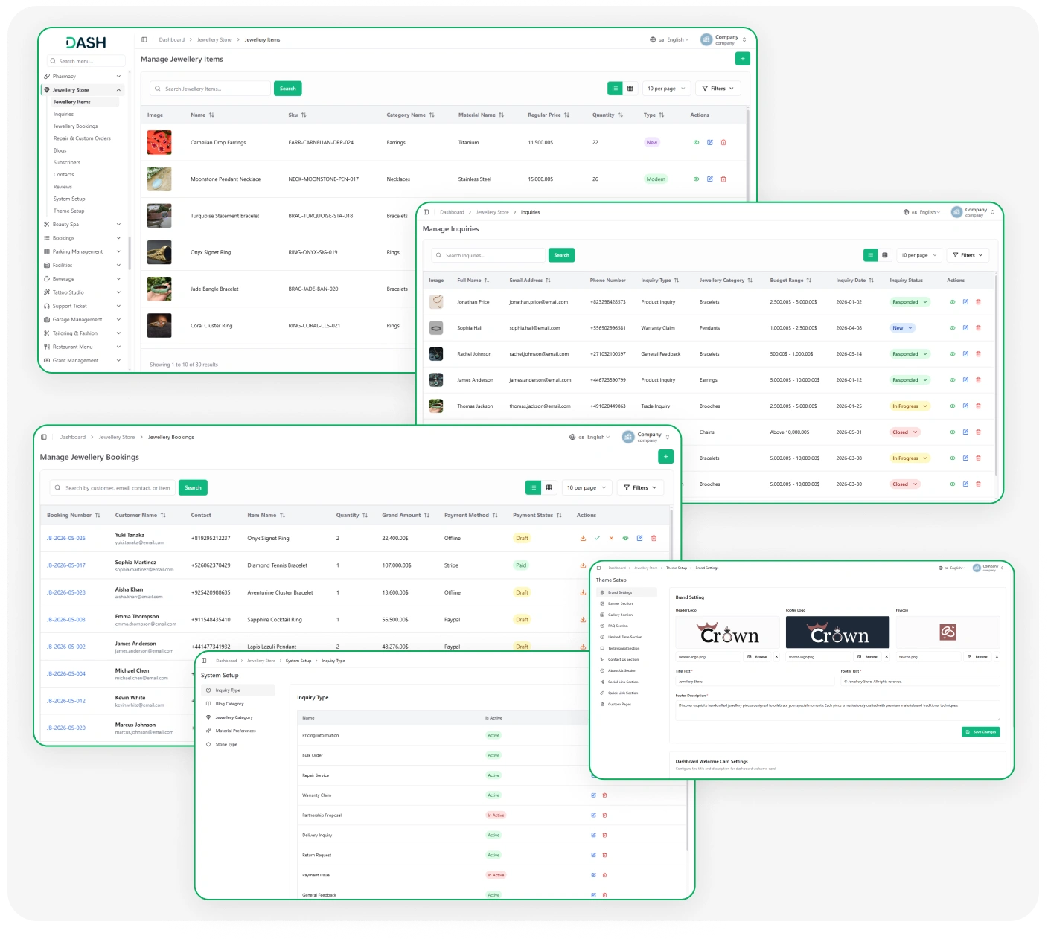View Jonathan Price inquiry eye icon
Image resolution: width=1048 pixels, height=939 pixels.
tap(952, 302)
